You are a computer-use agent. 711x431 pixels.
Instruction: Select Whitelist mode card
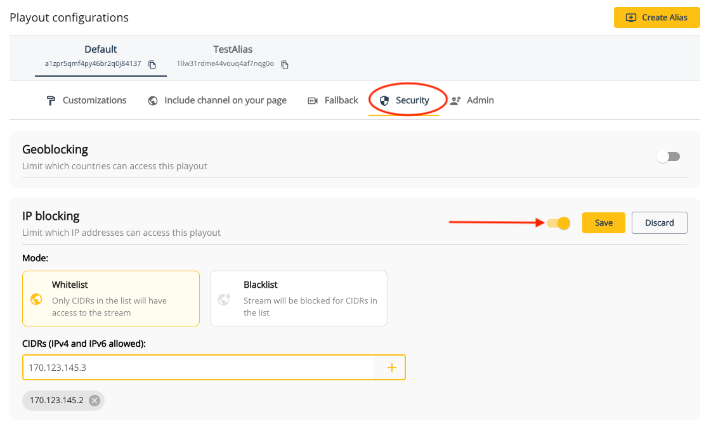(111, 298)
